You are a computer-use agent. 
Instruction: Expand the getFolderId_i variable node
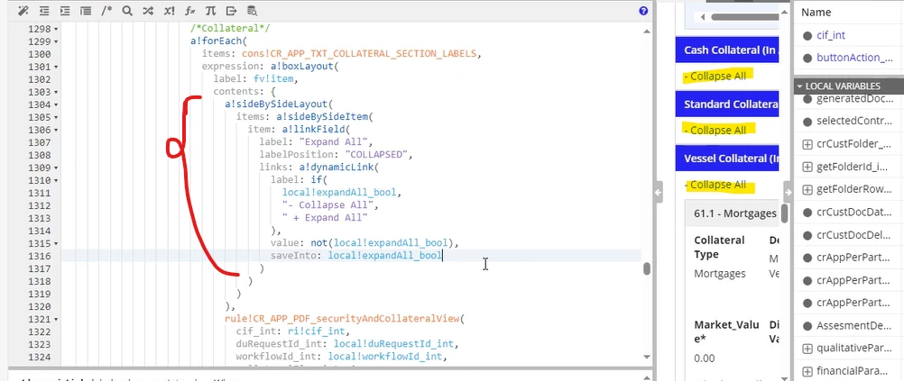coord(807,167)
